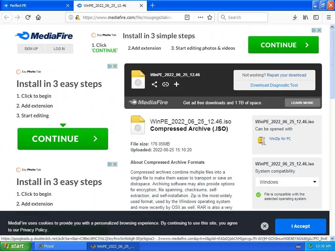The width and height of the screenshot is (335, 251).
Task: Click the forward navigation arrow
Action: tap(17, 17)
